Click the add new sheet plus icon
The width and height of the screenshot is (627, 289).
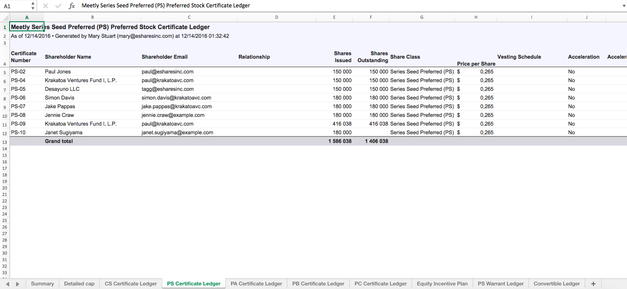pyautogui.click(x=593, y=284)
